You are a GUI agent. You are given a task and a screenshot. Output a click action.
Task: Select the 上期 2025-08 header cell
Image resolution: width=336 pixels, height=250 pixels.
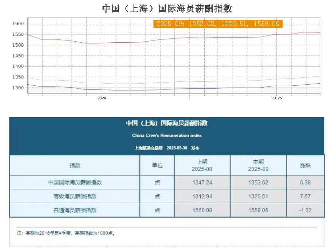point(202,165)
